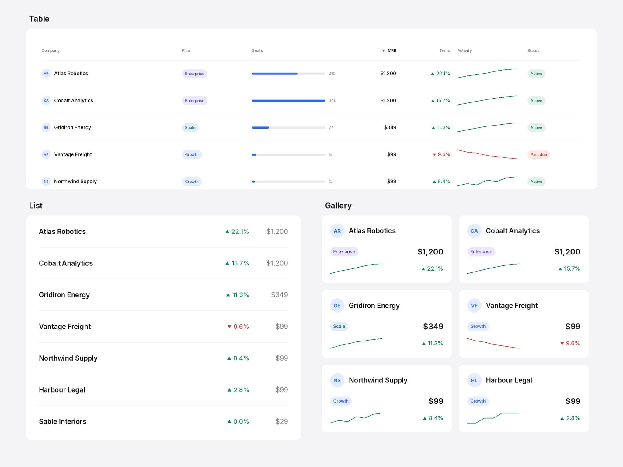The width and height of the screenshot is (623, 467).
Task: Click the Atlas Robotics seats progress bar
Action: 288,74
